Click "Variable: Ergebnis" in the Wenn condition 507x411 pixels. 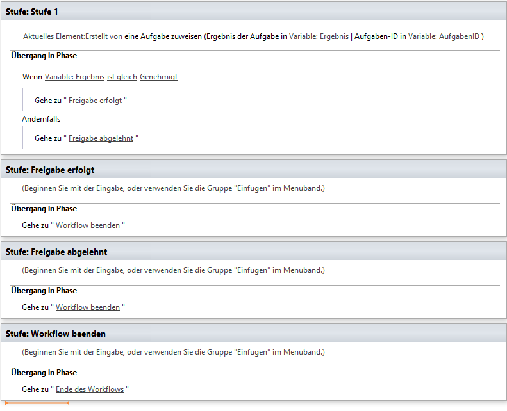tap(74, 77)
